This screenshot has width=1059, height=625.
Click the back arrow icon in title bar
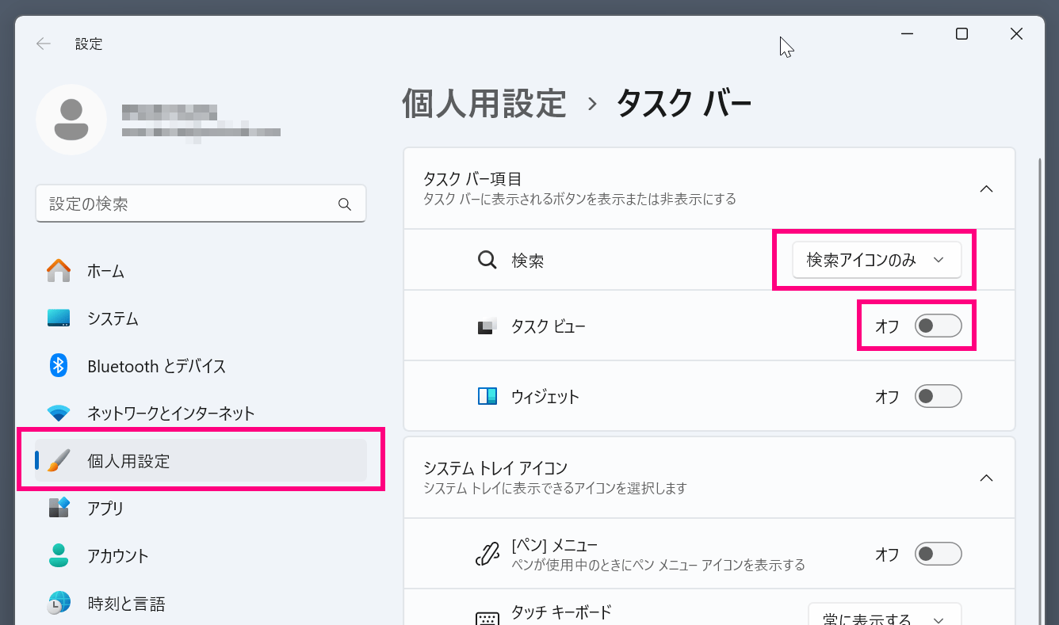[44, 44]
